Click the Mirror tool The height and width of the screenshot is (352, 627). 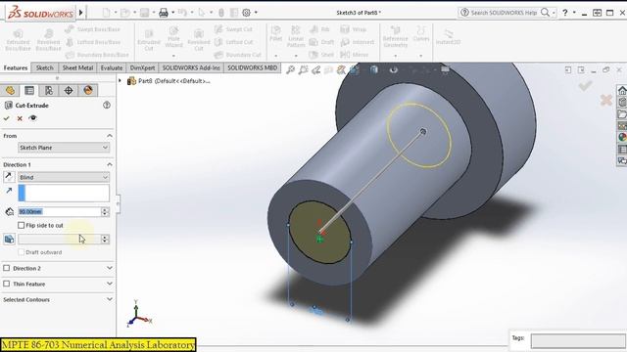point(355,55)
